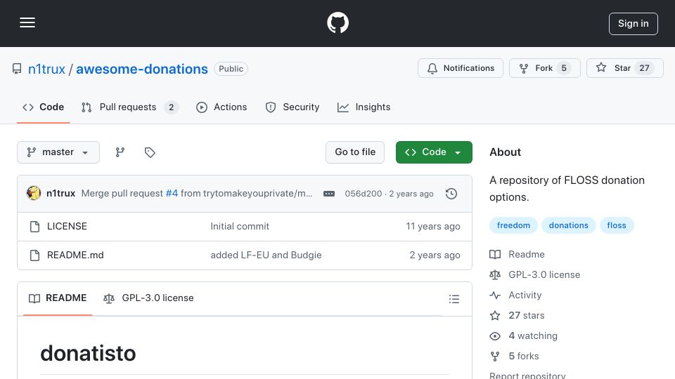The width and height of the screenshot is (675, 379).
Task: Select the GPL-3.0 license tab
Action: click(148, 298)
